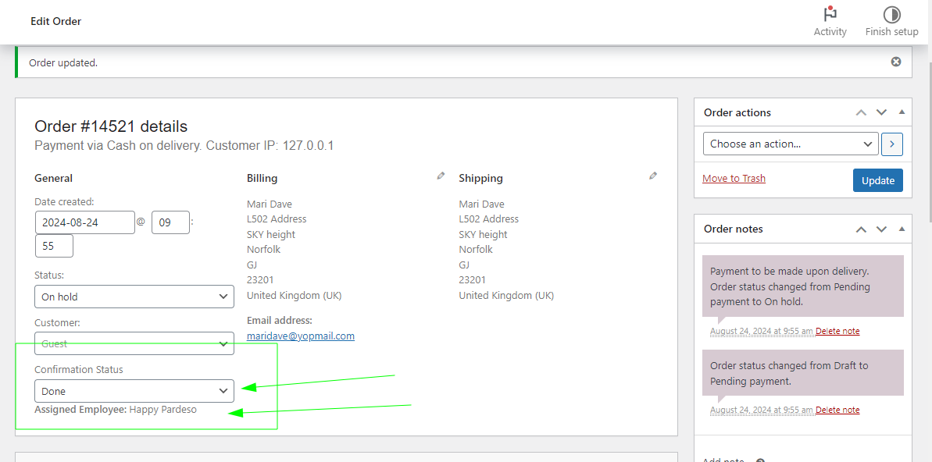Delete the On hold status change note
932x462 pixels.
click(x=837, y=330)
